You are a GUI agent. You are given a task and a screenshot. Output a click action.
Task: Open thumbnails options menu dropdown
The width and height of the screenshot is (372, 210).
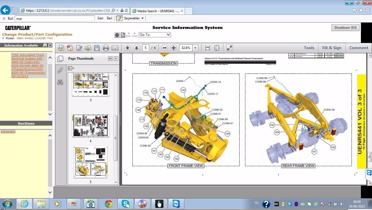click(71, 68)
